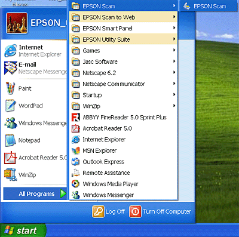
Task: Click the Acrobat Reader 5.0 icon in All Programs
Action: 76,128
